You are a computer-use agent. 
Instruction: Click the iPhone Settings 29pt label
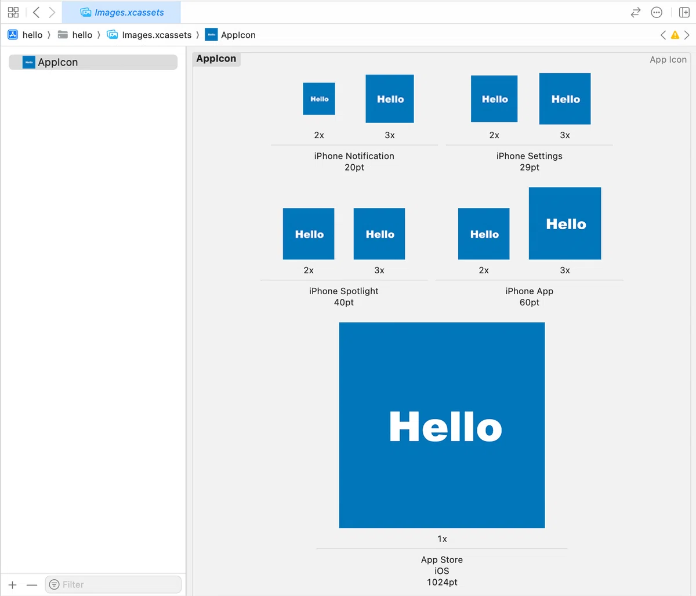click(530, 161)
